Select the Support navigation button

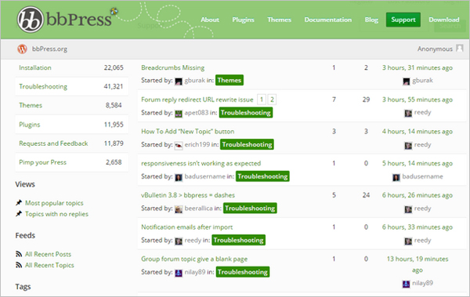pyautogui.click(x=403, y=20)
